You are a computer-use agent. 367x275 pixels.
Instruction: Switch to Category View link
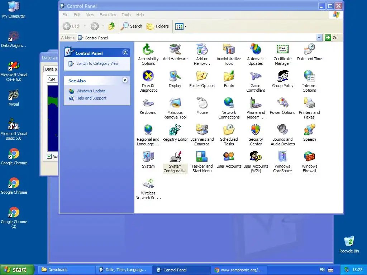(97, 63)
